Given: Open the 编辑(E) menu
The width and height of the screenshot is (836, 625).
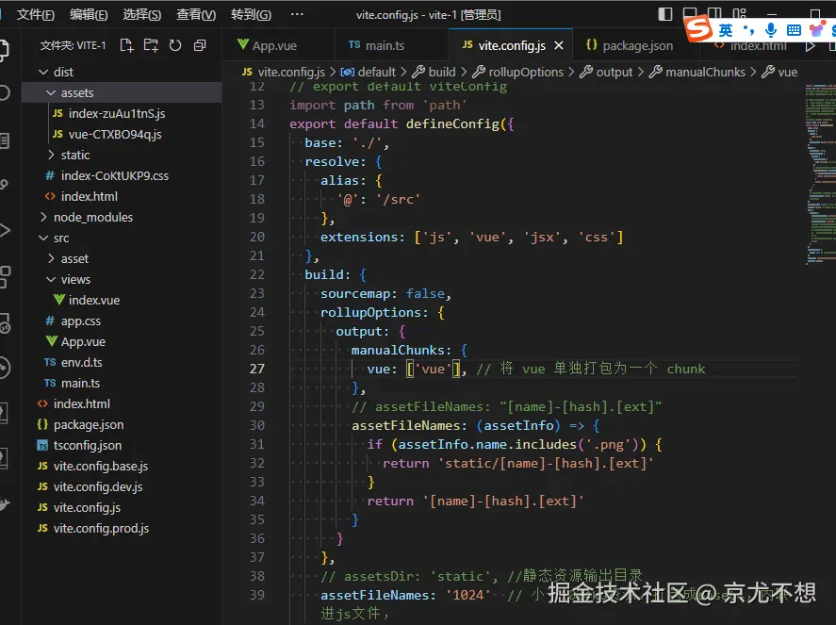Looking at the screenshot, I should tap(89, 15).
